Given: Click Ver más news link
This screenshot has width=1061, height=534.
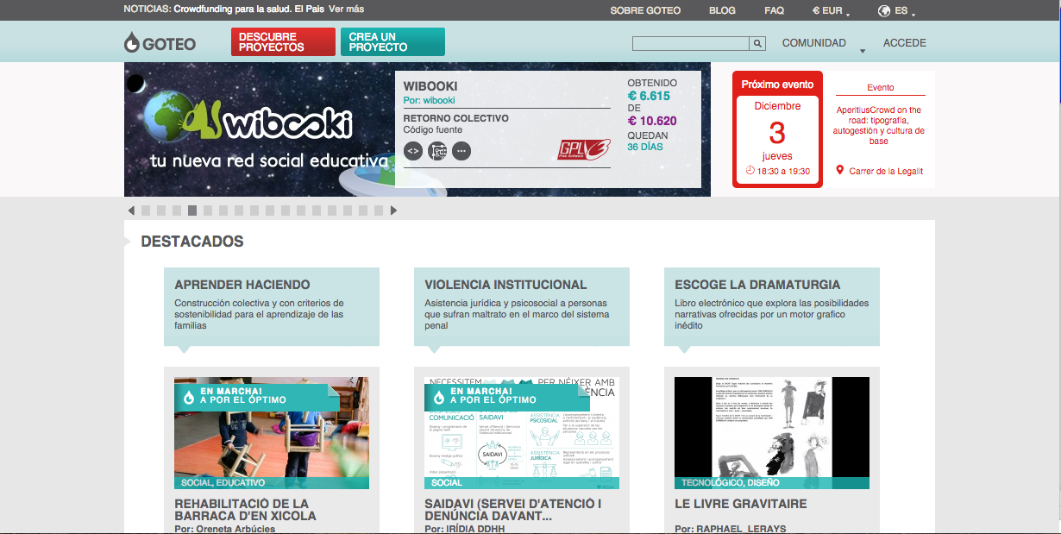Looking at the screenshot, I should pos(346,9).
